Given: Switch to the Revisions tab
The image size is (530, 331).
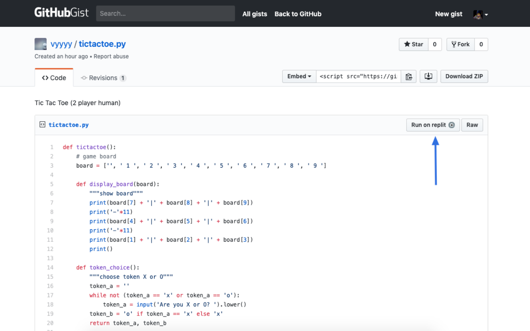Looking at the screenshot, I should tap(103, 77).
